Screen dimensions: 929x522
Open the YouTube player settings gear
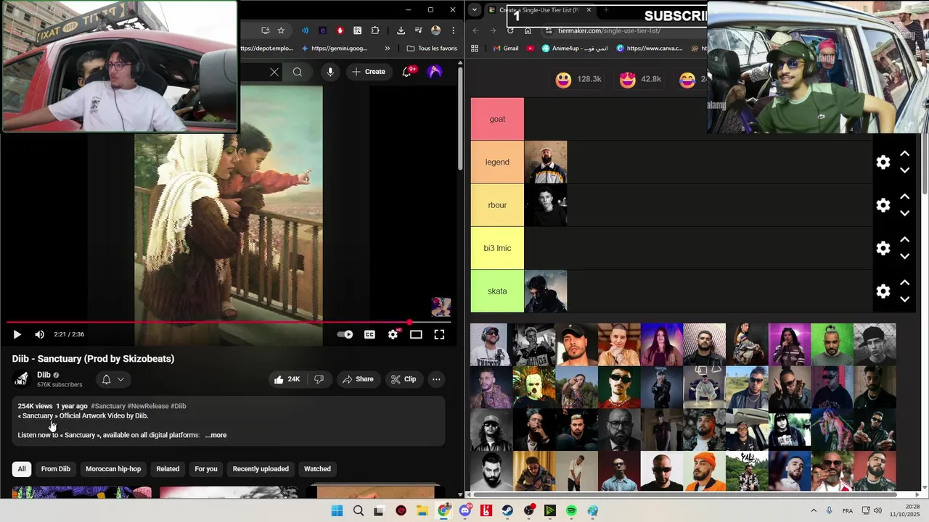393,334
